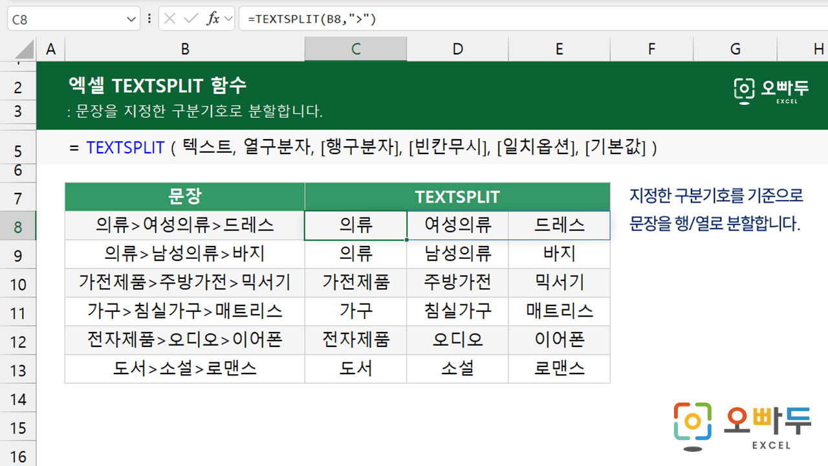
Task: Select cell '가전제품>주방가전>믹서기'
Action: (185, 283)
